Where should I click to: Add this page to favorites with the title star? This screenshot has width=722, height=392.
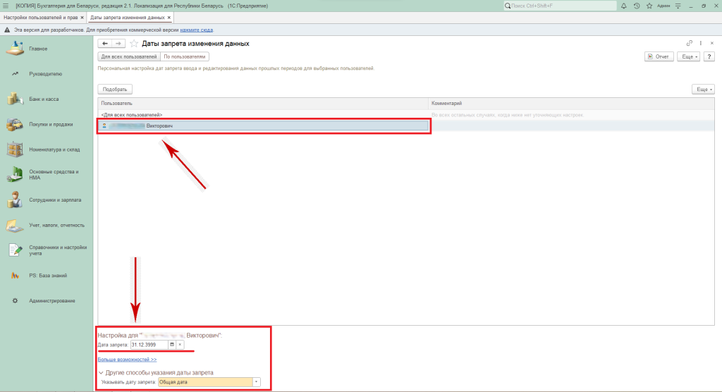134,44
